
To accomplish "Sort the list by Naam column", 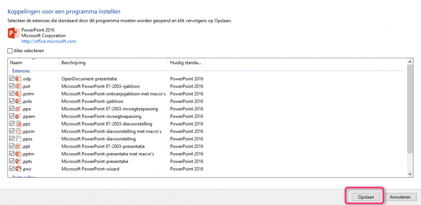I will point(33,63).
